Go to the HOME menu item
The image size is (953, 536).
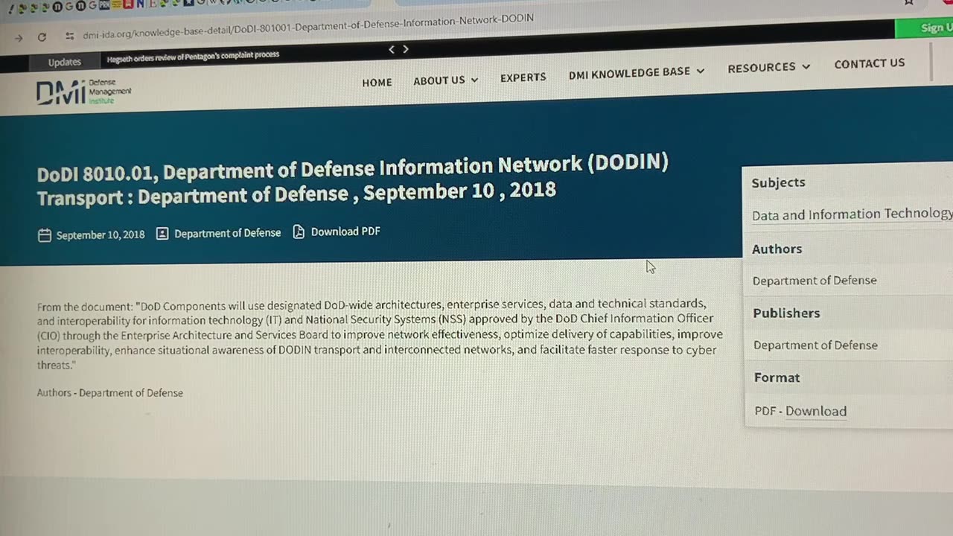[x=377, y=83]
